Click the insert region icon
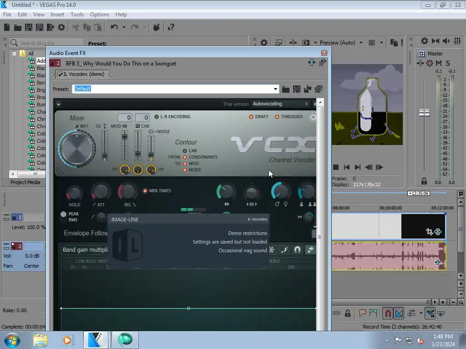The width and height of the screenshot is (466, 349). tap(373, 313)
